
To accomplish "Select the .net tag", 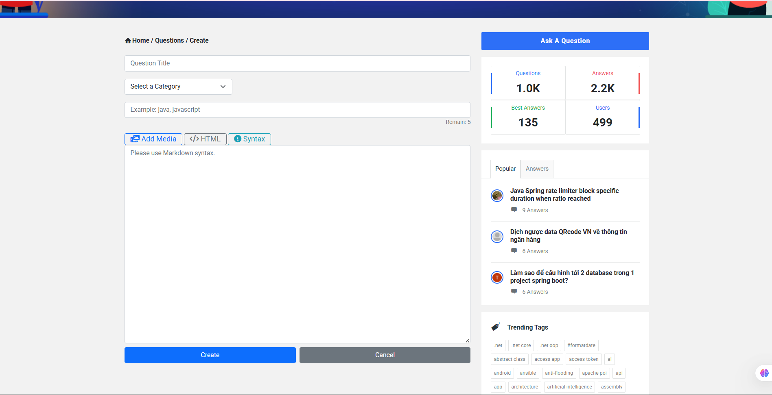I will click(x=498, y=345).
